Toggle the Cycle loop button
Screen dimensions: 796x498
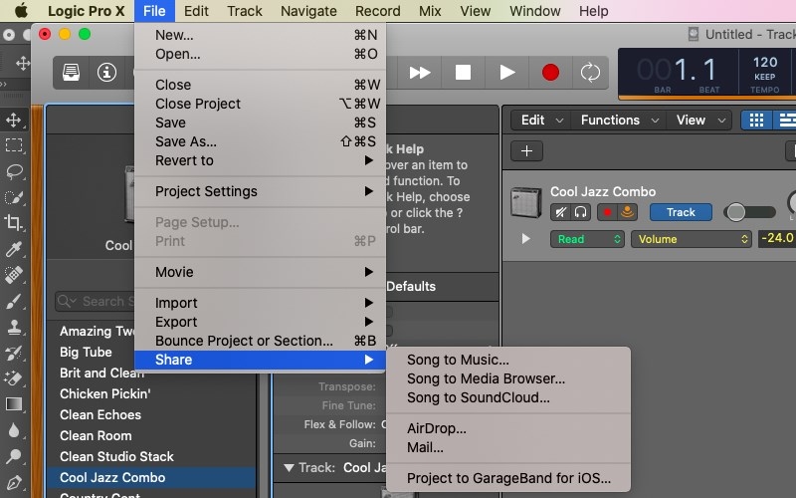591,72
